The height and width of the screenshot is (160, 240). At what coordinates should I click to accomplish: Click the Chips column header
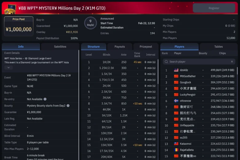pyautogui.click(x=222, y=53)
